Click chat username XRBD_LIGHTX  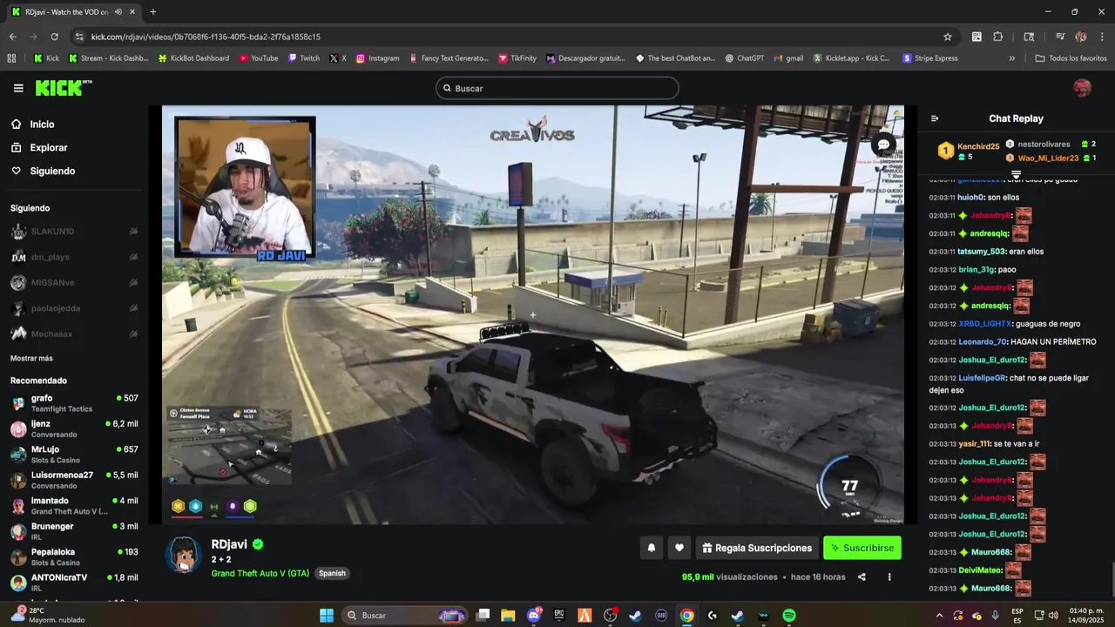[985, 323]
